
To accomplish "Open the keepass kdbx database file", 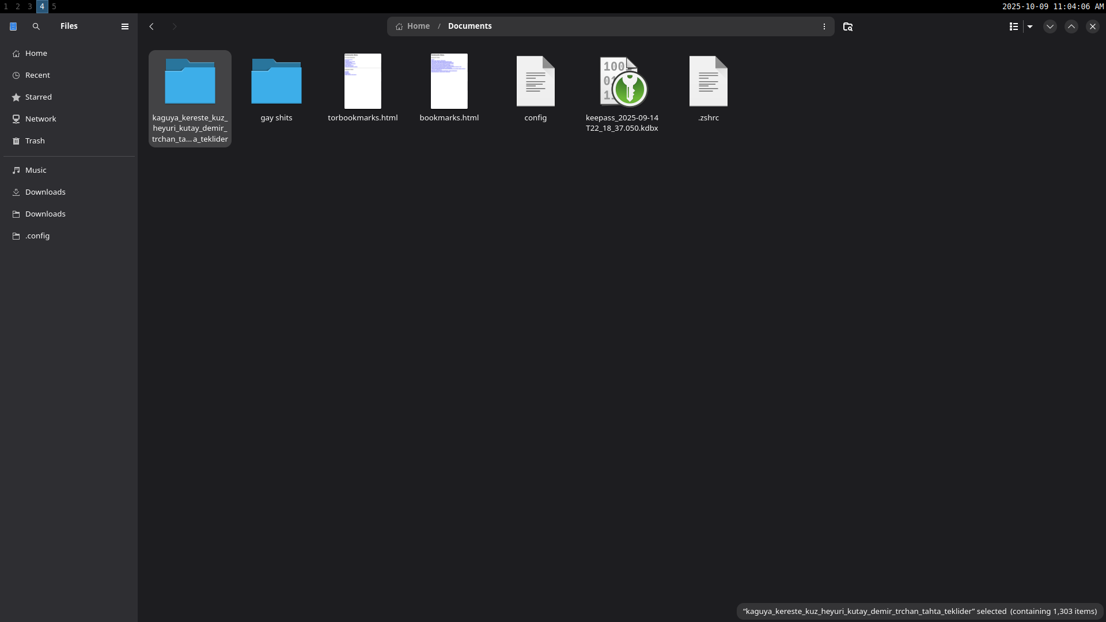I will tap(622, 82).
